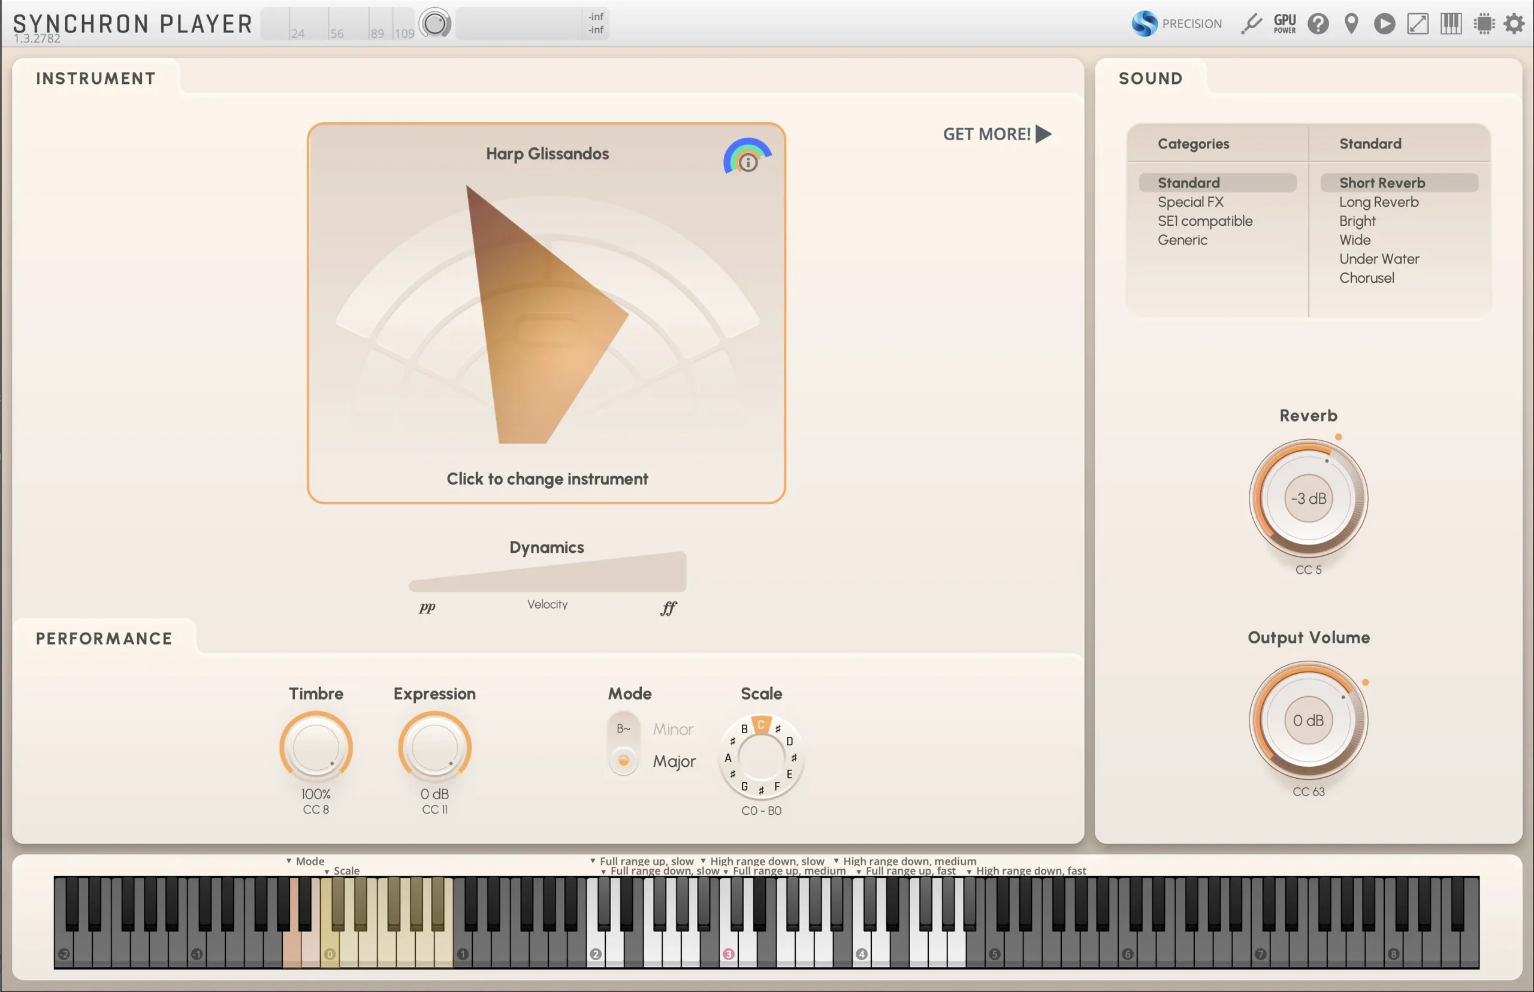Screen dimensions: 1534x992
Task: Click the instrument info icon
Action: coord(747,162)
